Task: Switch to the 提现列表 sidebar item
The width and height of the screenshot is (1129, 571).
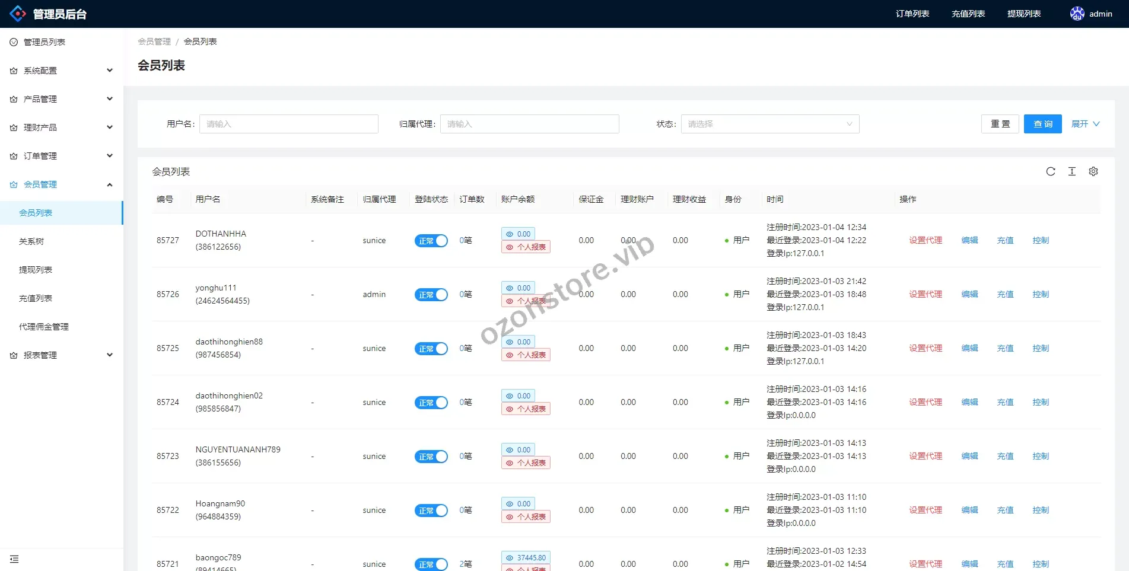Action: point(36,269)
